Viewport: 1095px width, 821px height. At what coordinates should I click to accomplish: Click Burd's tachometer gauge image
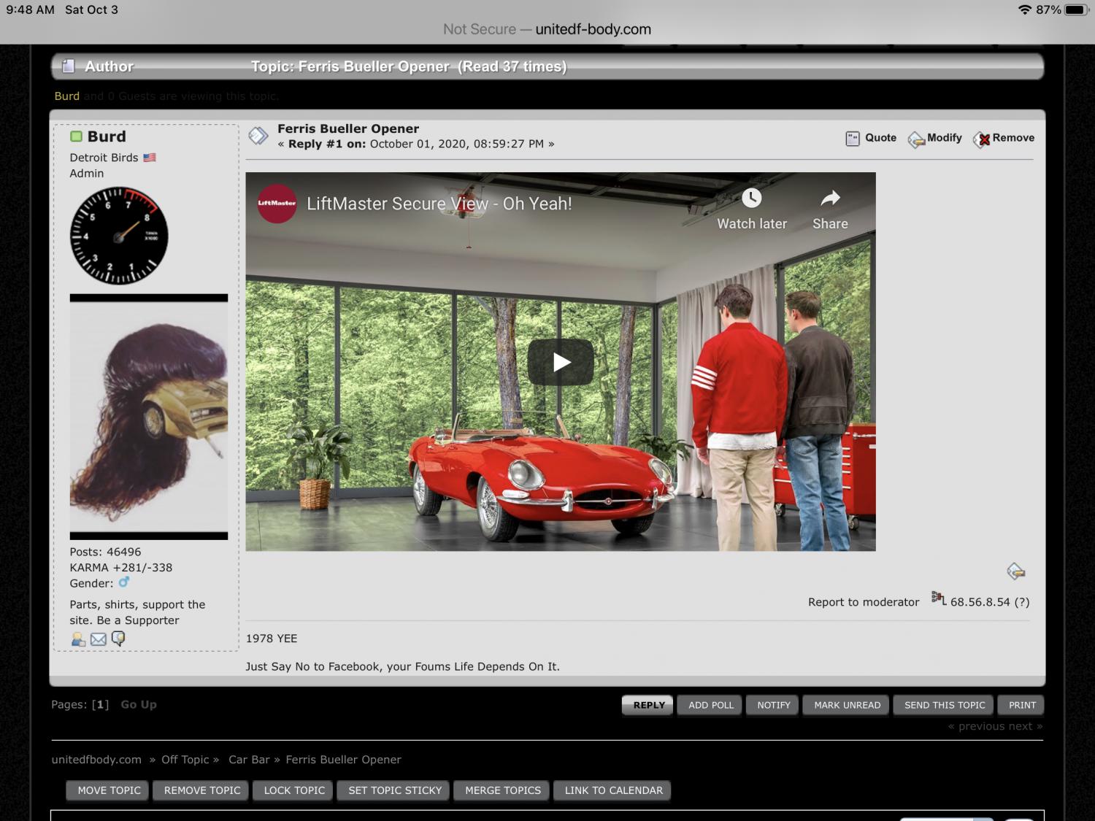(x=119, y=236)
